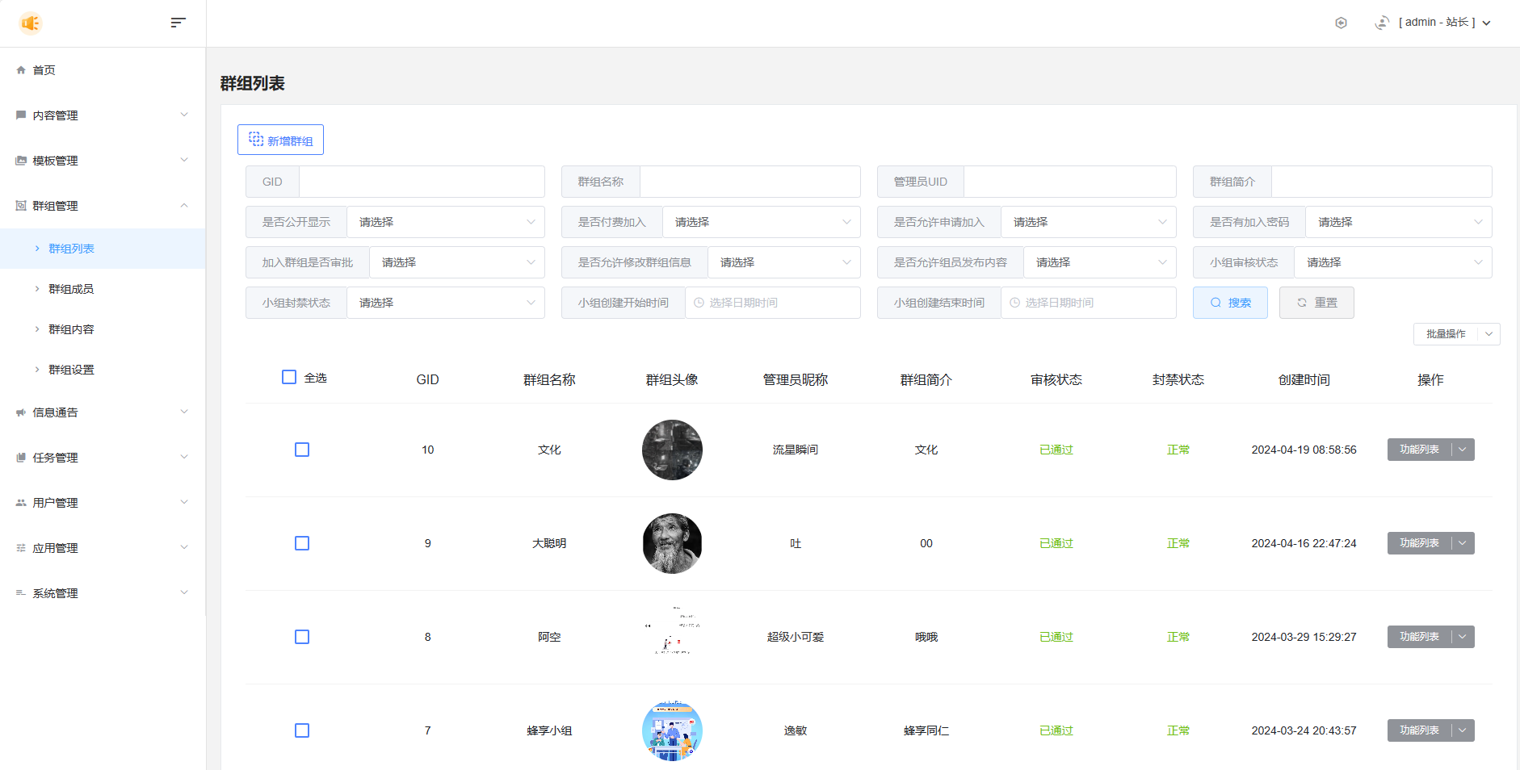Click the 信息通告 megaphone sidebar icon
Viewport: 1520px width, 770px height.
point(21,412)
